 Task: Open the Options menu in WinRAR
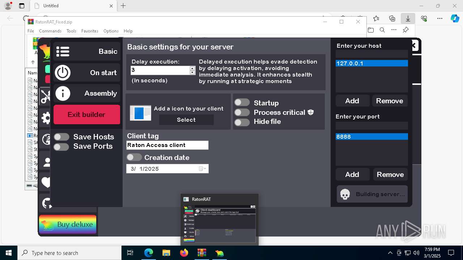click(111, 31)
